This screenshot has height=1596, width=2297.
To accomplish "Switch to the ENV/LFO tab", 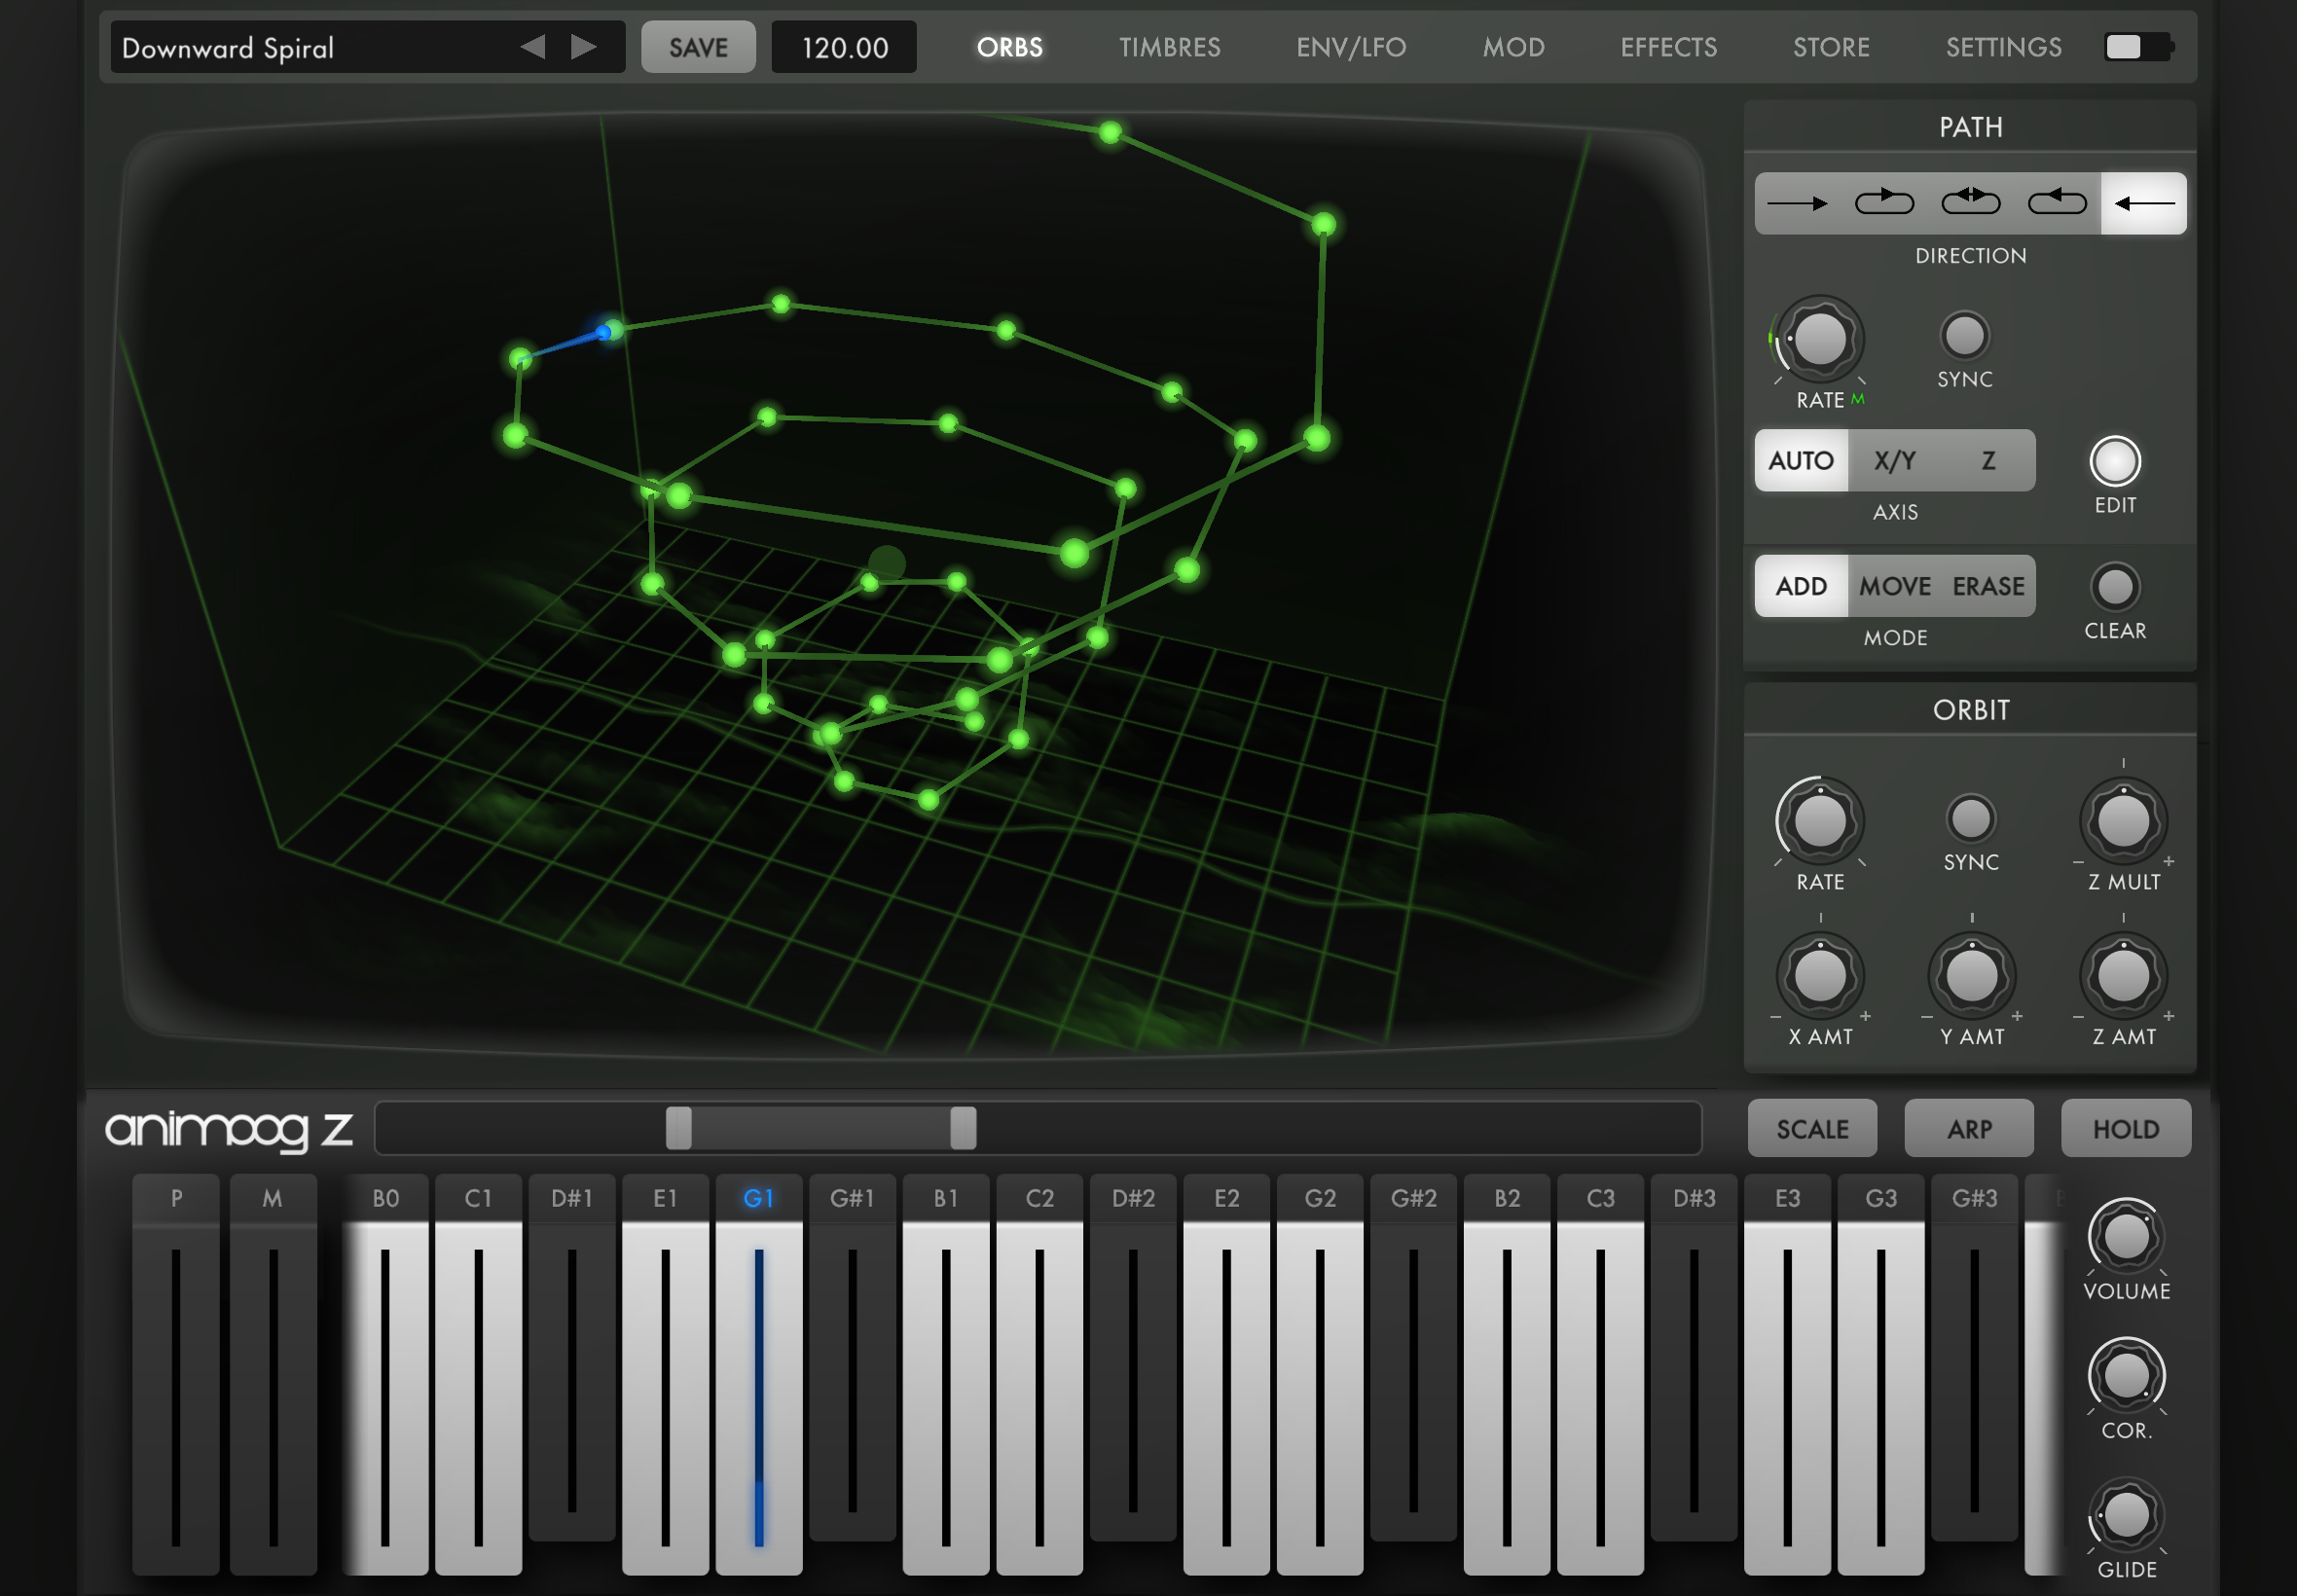I will click(x=1350, y=47).
